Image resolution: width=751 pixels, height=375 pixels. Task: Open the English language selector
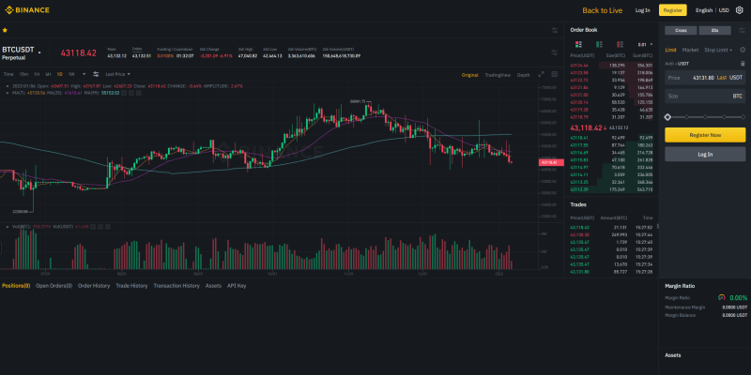[x=704, y=10]
